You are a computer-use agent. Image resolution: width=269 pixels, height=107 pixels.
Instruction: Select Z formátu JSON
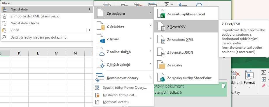186,52
